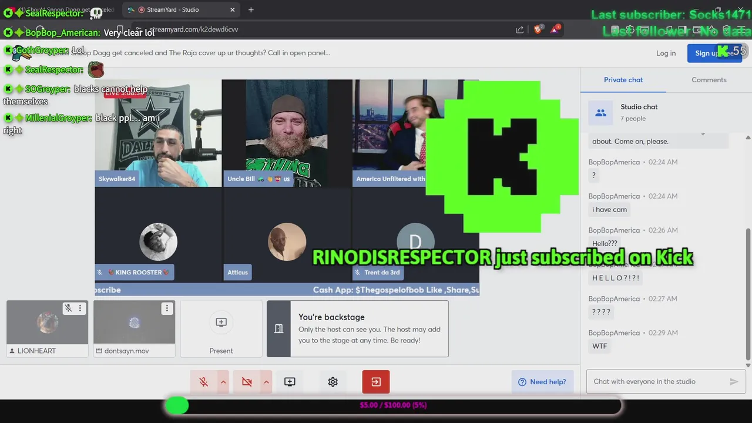Image resolution: width=752 pixels, height=423 pixels.
Task: Open dontsayn.mov thumbnail three-dot menu
Action: pyautogui.click(x=167, y=308)
